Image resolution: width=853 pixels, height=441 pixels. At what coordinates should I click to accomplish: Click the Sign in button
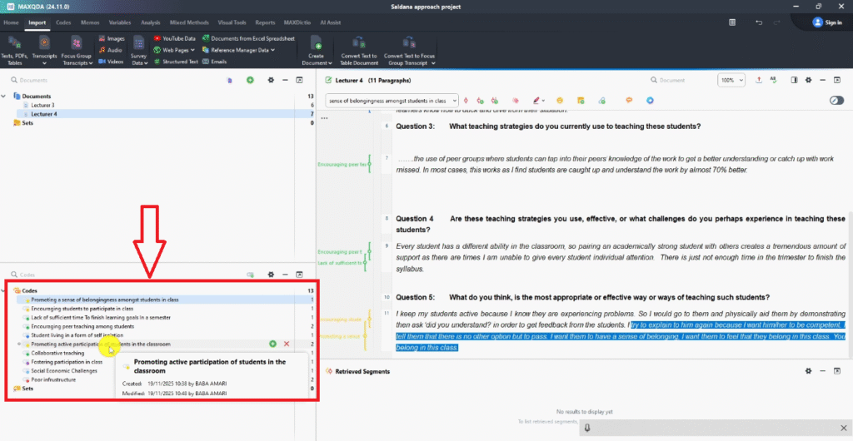pyautogui.click(x=826, y=22)
